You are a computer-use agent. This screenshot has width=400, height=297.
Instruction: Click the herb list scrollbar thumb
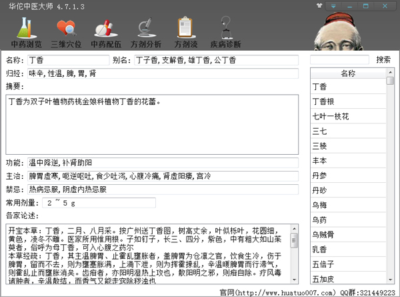390,81
